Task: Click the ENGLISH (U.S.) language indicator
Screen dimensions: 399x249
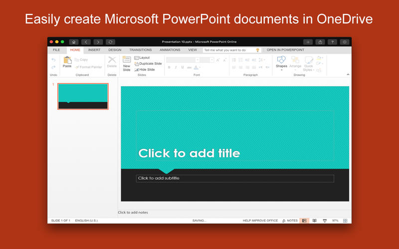Action: point(86,221)
